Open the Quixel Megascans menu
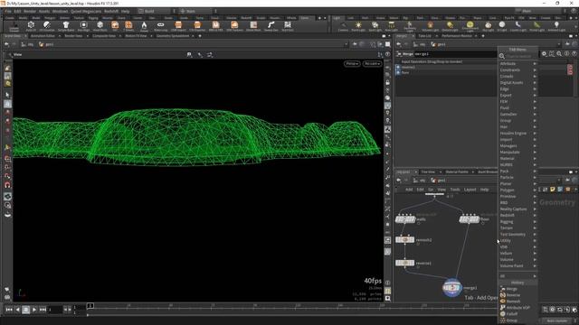 pyautogui.click(x=86, y=11)
